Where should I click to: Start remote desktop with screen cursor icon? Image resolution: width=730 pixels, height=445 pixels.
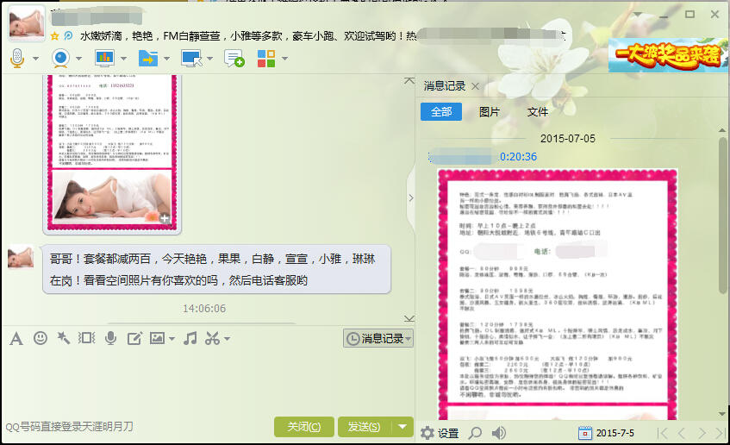(x=191, y=59)
